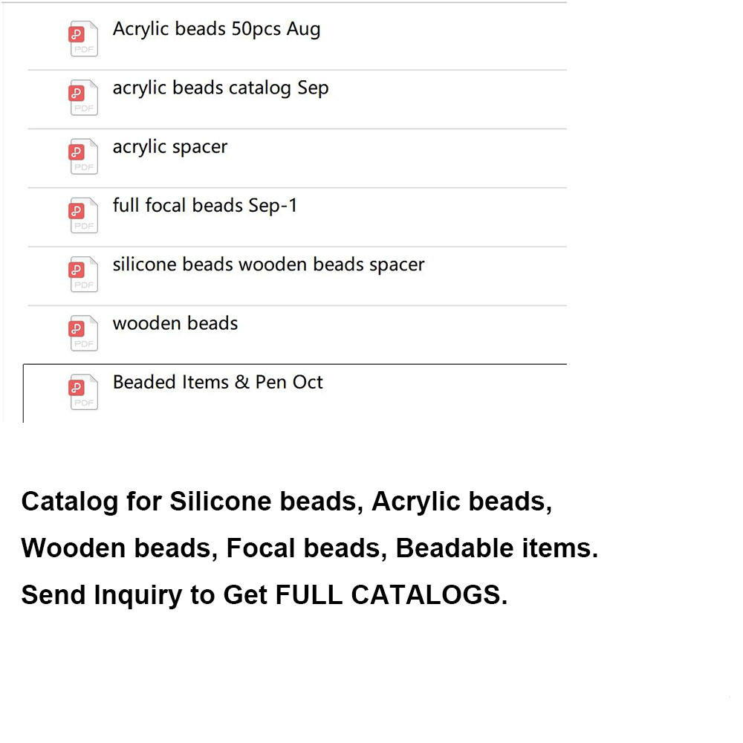Click PDF icon for acrylic beads catalog Sep
This screenshot has height=743, width=743.
(x=83, y=97)
